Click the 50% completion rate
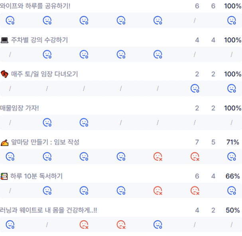The width and height of the screenshot is (242, 236). [x=232, y=210]
